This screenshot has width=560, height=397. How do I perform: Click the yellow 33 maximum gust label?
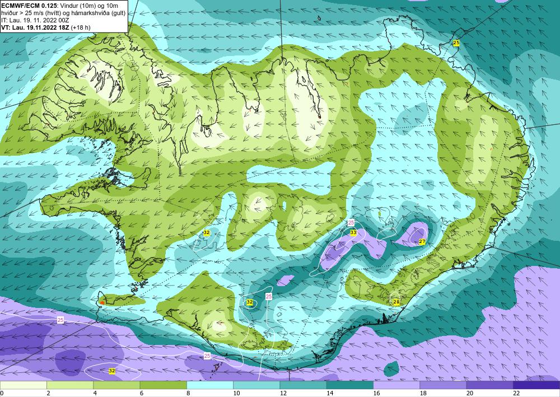coord(353,232)
